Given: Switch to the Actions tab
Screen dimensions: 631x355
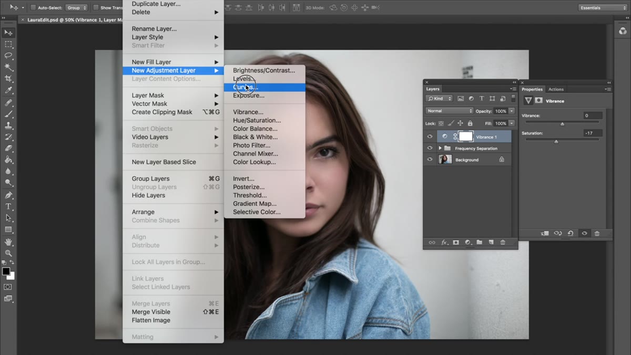Looking at the screenshot, I should click(x=556, y=89).
